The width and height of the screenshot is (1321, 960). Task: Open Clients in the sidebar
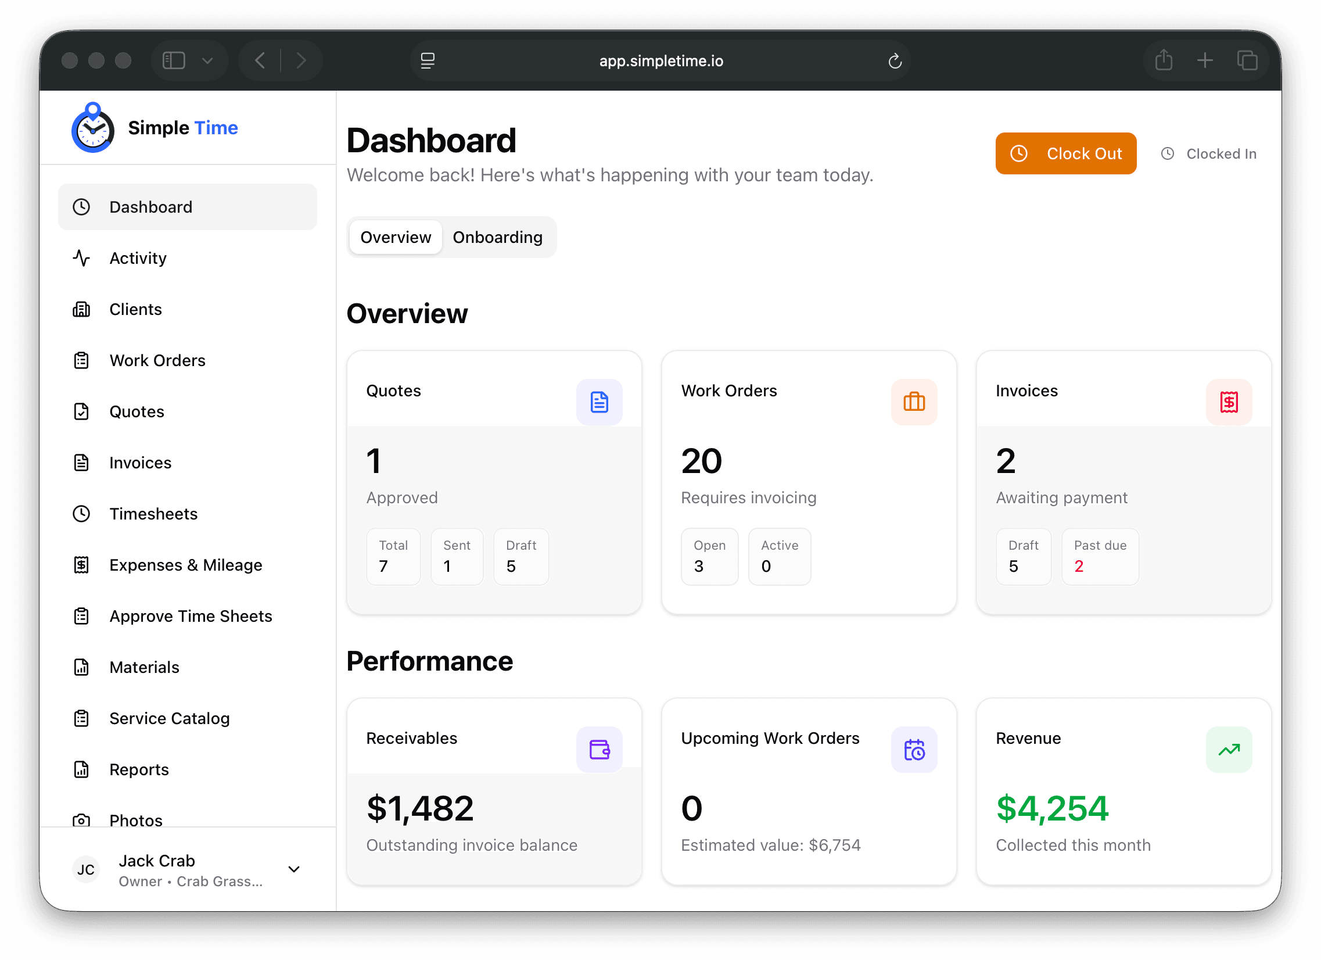point(188,309)
